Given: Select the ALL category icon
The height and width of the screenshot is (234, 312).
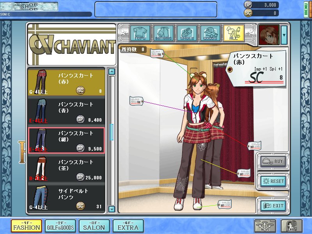Looking at the screenshot, I should click(234, 33).
